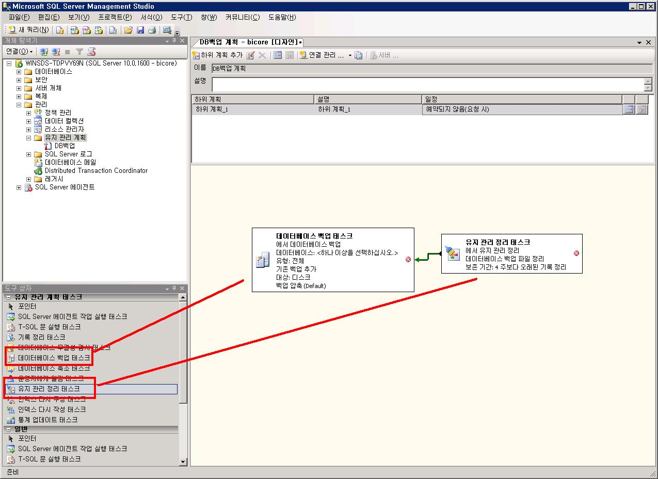Select the 통계 업데이트 태스크 toolbox item
The width and height of the screenshot is (658, 479).
(x=91, y=420)
